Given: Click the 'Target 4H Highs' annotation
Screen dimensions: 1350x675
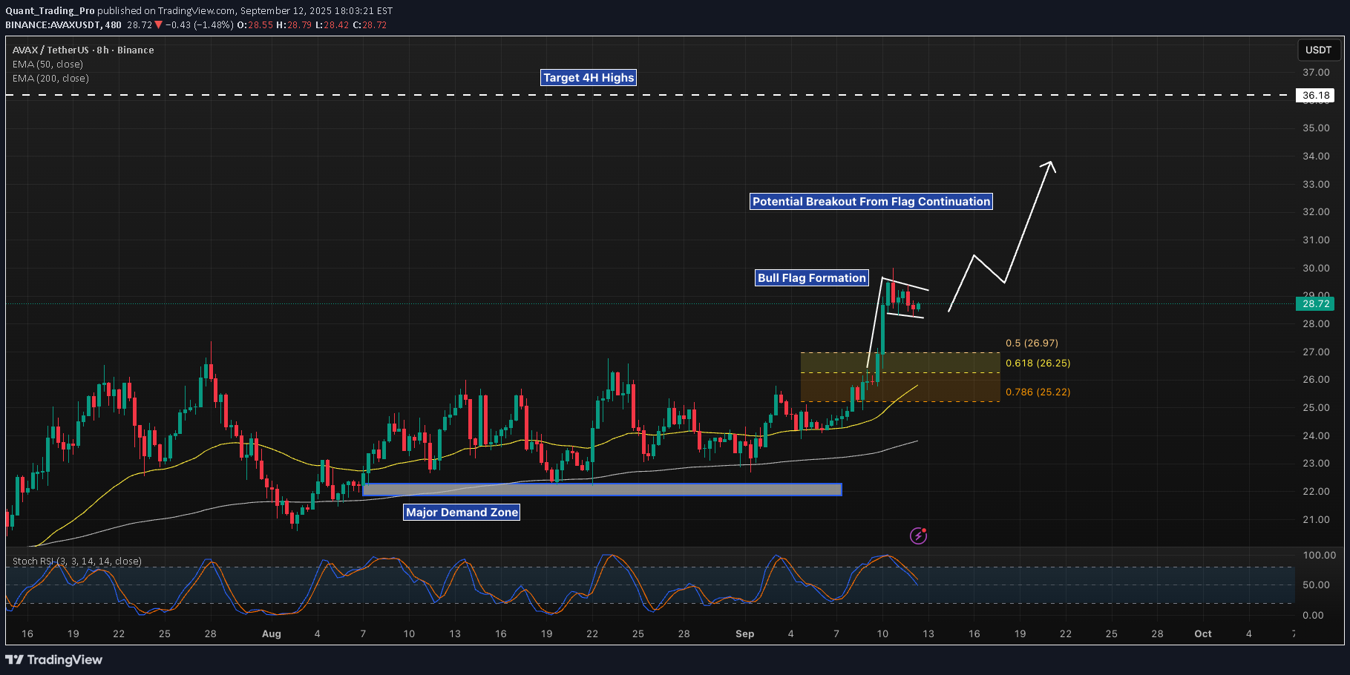Looking at the screenshot, I should tap(589, 78).
